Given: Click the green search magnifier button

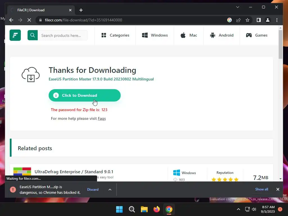Looking at the screenshot, I should click(x=33, y=35).
